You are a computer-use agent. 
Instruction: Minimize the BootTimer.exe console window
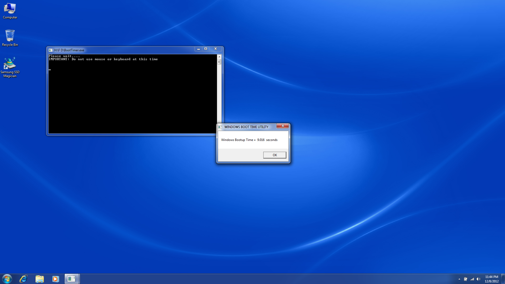point(199,49)
